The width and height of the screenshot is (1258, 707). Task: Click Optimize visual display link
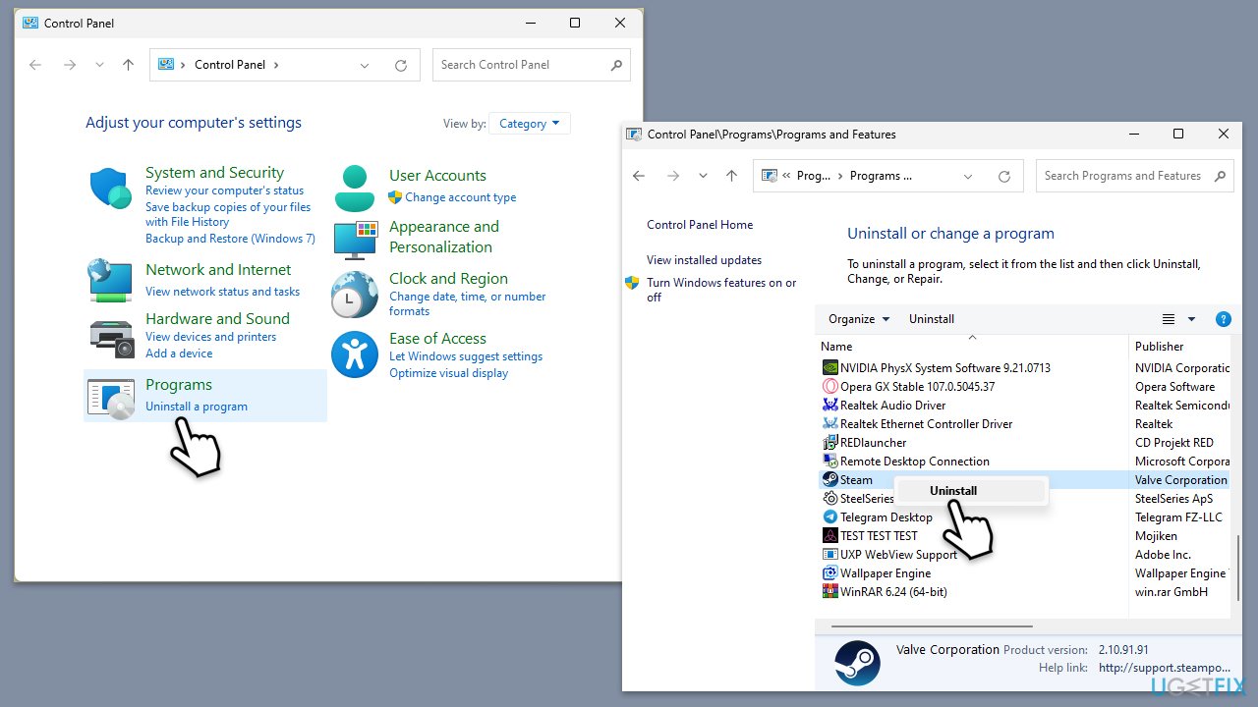[448, 373]
